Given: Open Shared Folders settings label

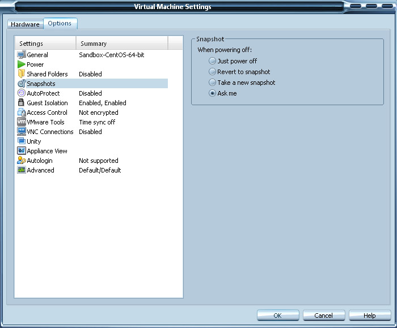Looking at the screenshot, I should [x=47, y=74].
